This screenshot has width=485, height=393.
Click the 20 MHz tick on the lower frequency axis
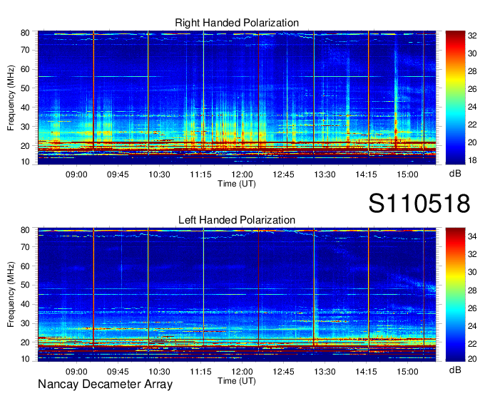[x=25, y=342]
